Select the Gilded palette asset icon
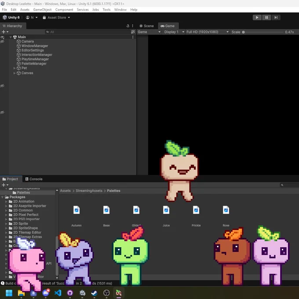This screenshot has height=299, width=299. tap(136, 210)
